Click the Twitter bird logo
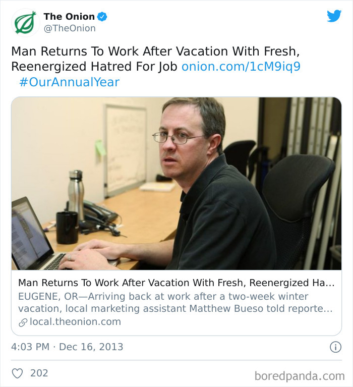The image size is (353, 387). (334, 16)
